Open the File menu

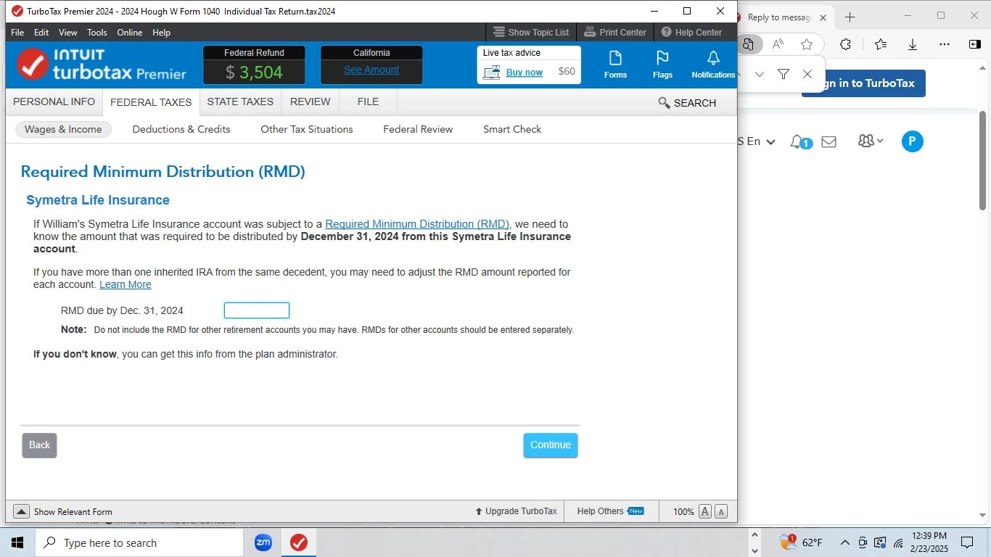17,32
